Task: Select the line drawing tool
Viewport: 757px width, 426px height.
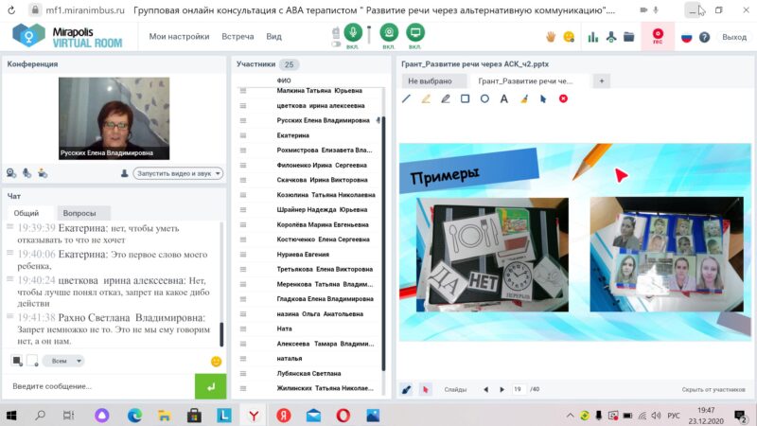Action: tap(407, 99)
